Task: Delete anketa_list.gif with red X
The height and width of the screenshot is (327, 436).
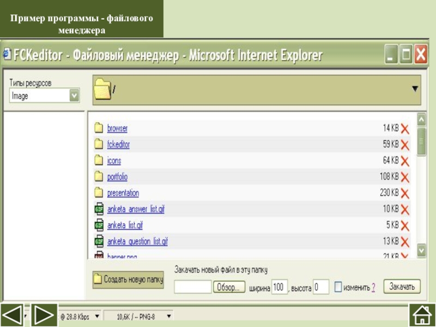Action: coord(405,226)
